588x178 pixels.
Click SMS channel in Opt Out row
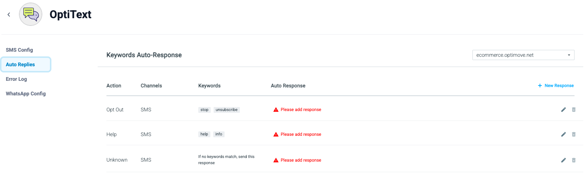(x=146, y=110)
